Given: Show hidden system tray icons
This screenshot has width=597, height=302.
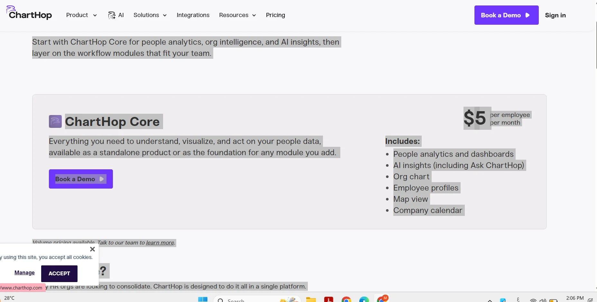Looking at the screenshot, I should pyautogui.click(x=490, y=300).
